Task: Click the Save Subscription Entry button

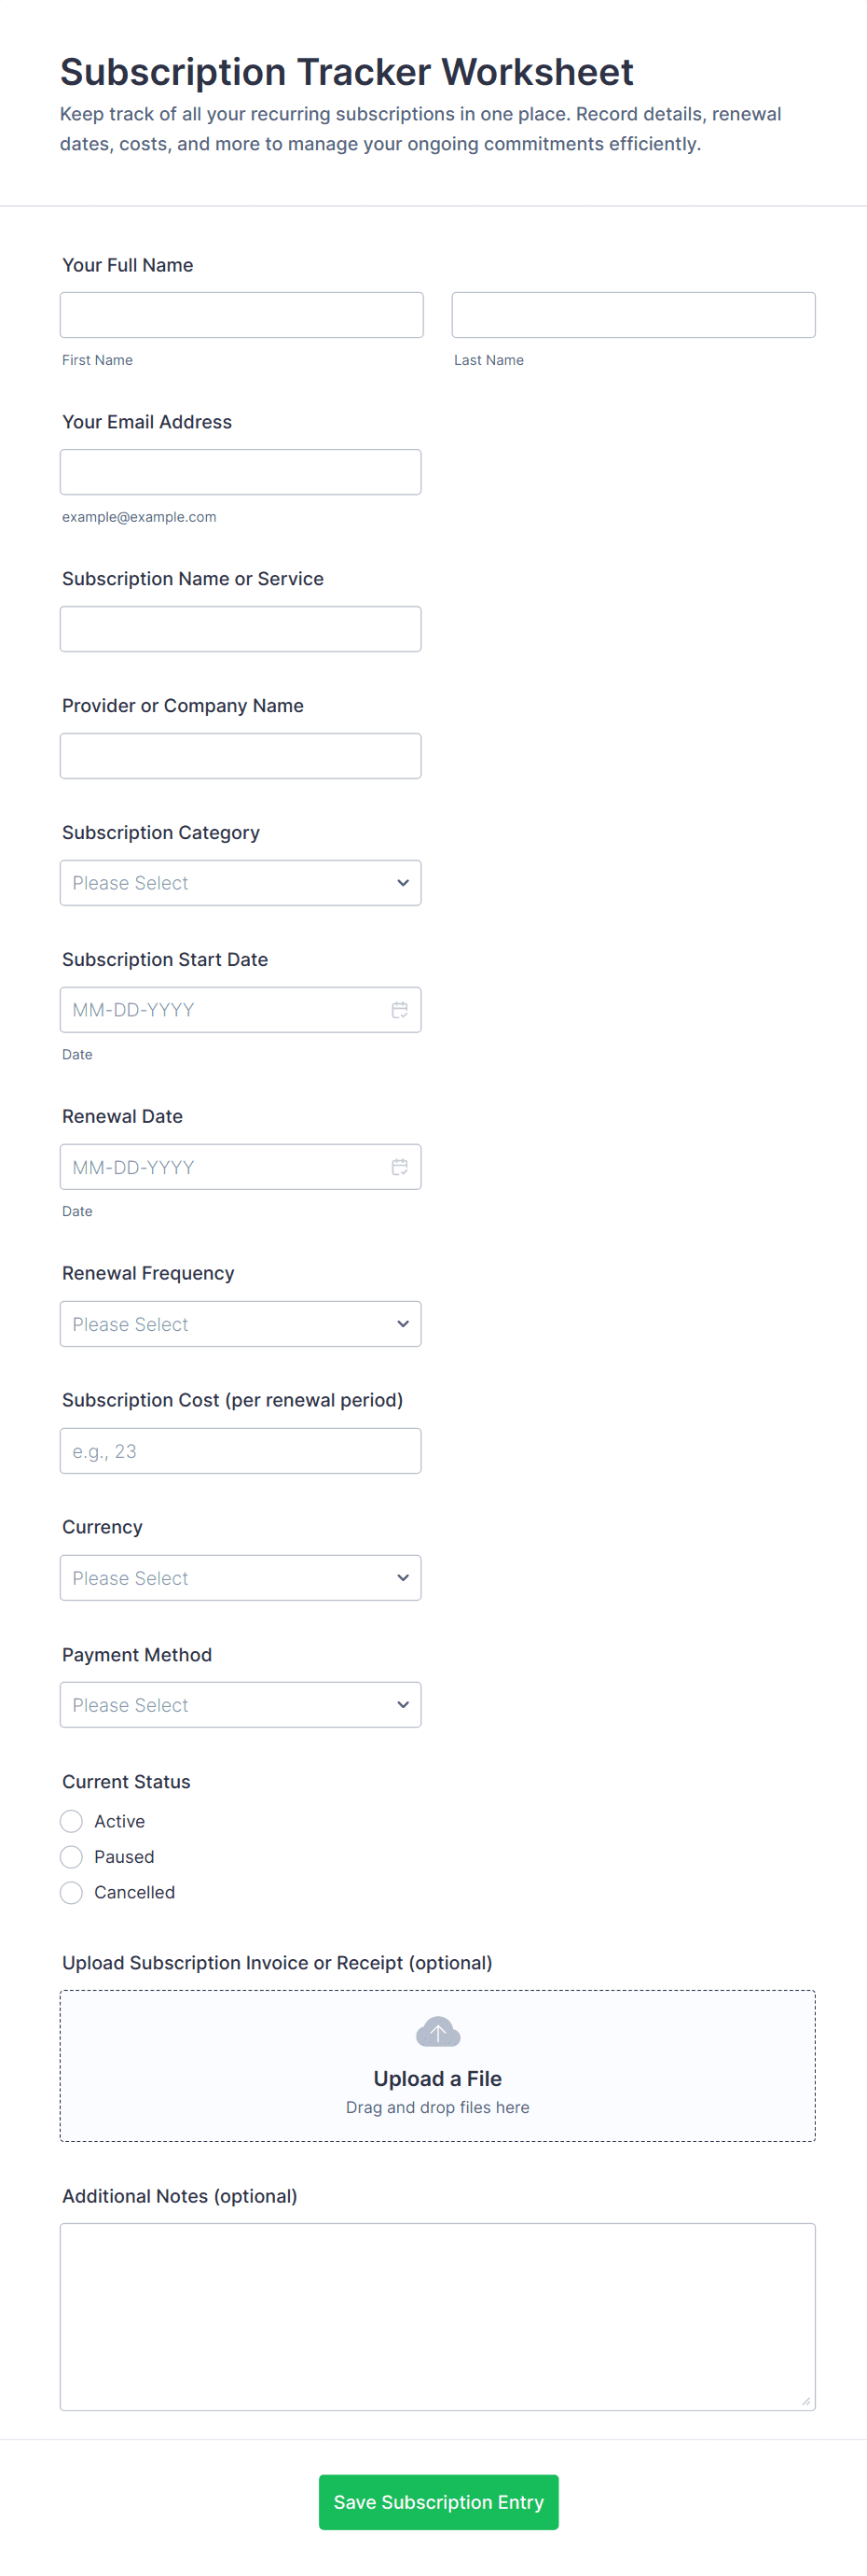Action: click(x=437, y=2501)
